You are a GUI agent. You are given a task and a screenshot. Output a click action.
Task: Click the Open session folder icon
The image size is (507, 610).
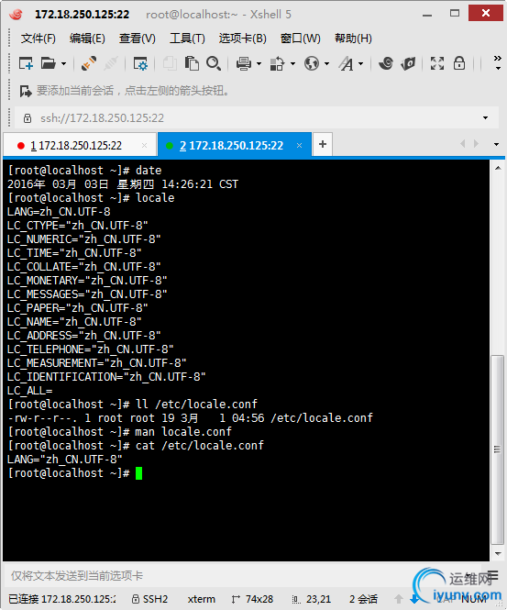pos(49,63)
